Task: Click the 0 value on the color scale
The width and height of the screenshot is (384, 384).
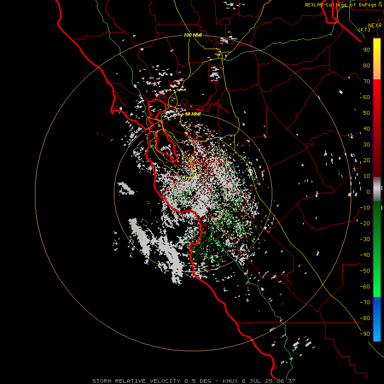Action: [x=368, y=192]
